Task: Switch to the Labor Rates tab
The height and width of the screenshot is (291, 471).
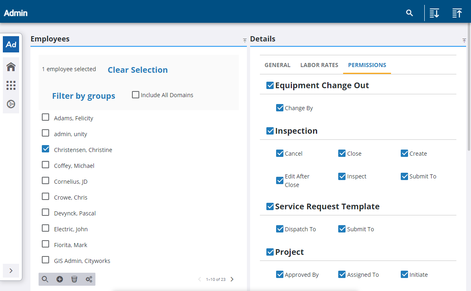Action: [319, 65]
